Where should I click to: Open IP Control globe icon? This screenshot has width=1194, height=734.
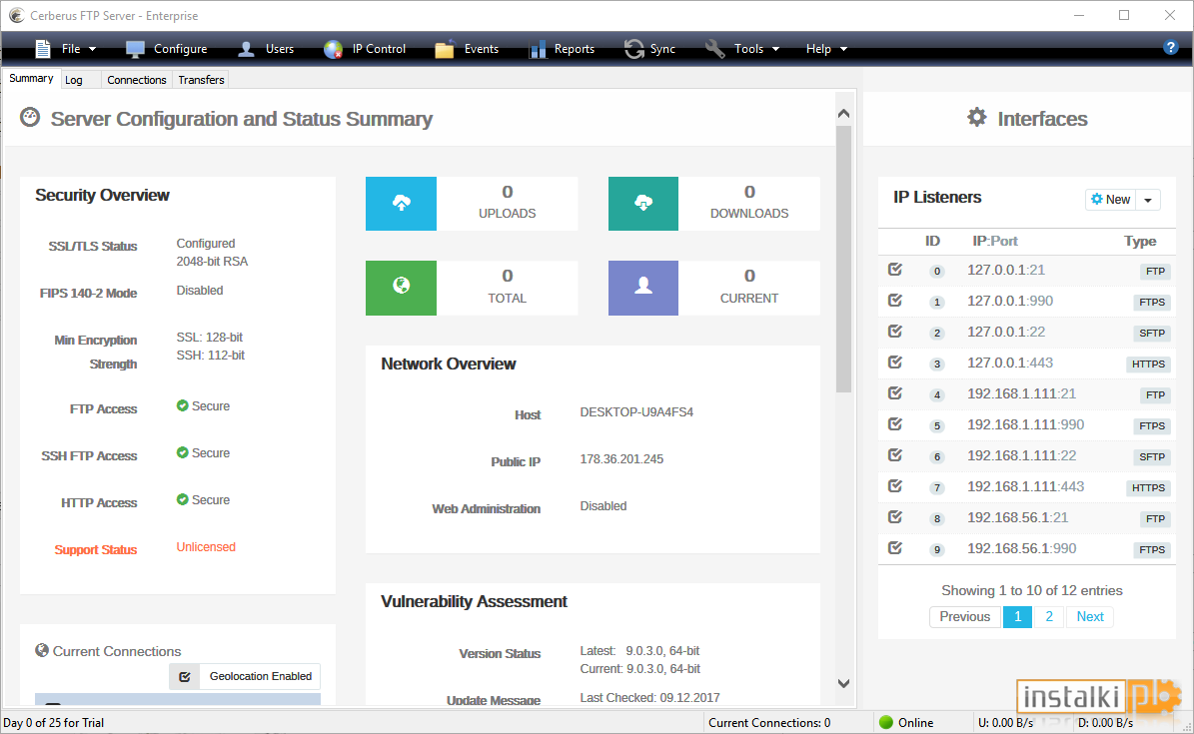pos(333,49)
